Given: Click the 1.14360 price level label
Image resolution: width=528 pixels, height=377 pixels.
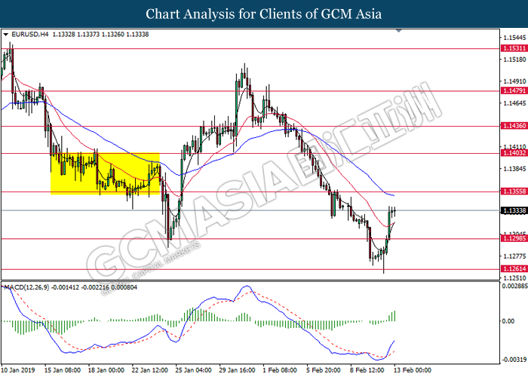Looking at the screenshot, I should click(x=514, y=126).
